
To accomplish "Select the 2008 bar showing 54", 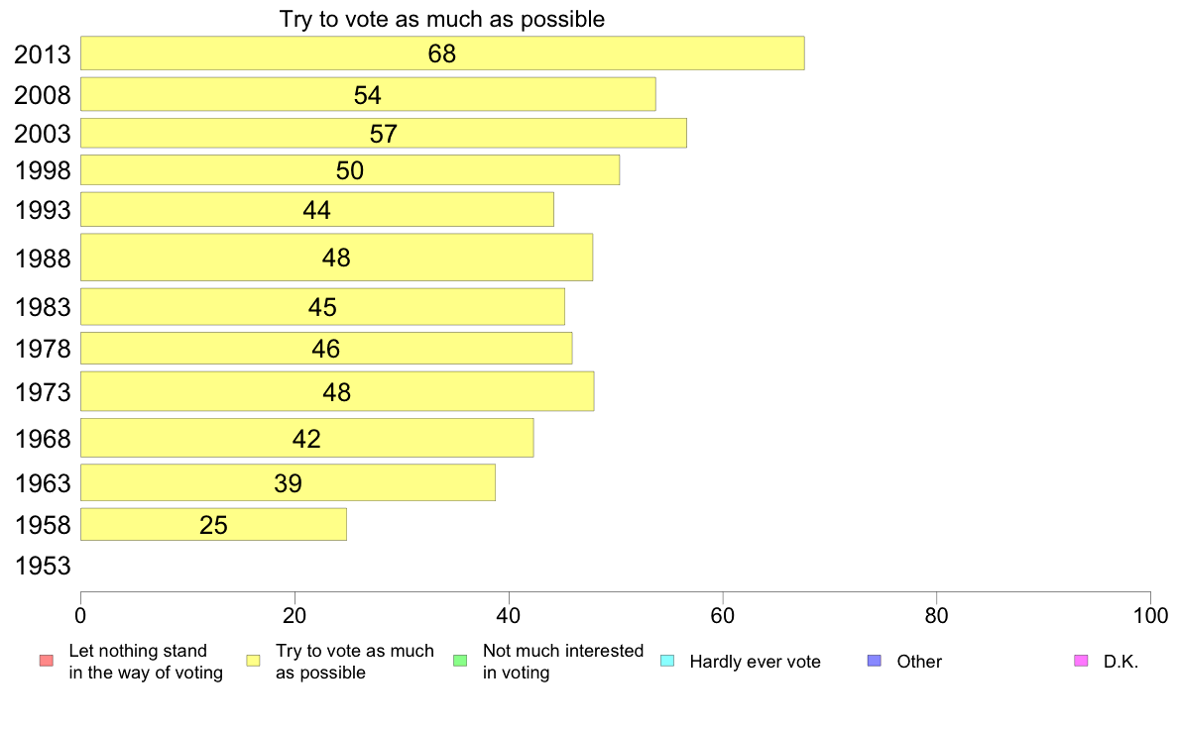I will (x=368, y=94).
